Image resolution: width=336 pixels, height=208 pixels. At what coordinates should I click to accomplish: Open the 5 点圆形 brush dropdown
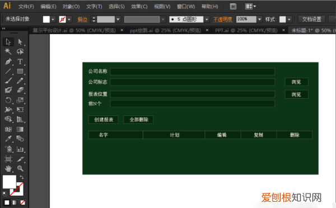coord(207,20)
